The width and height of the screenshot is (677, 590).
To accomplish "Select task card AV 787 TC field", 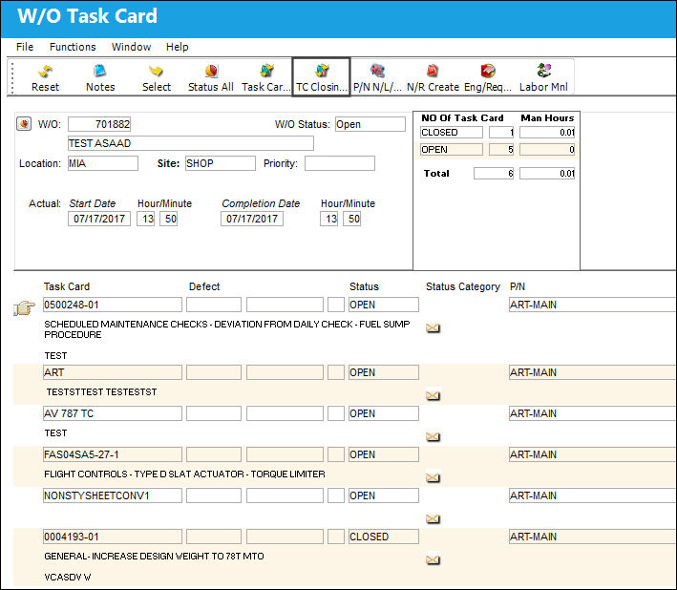I will 113,413.
